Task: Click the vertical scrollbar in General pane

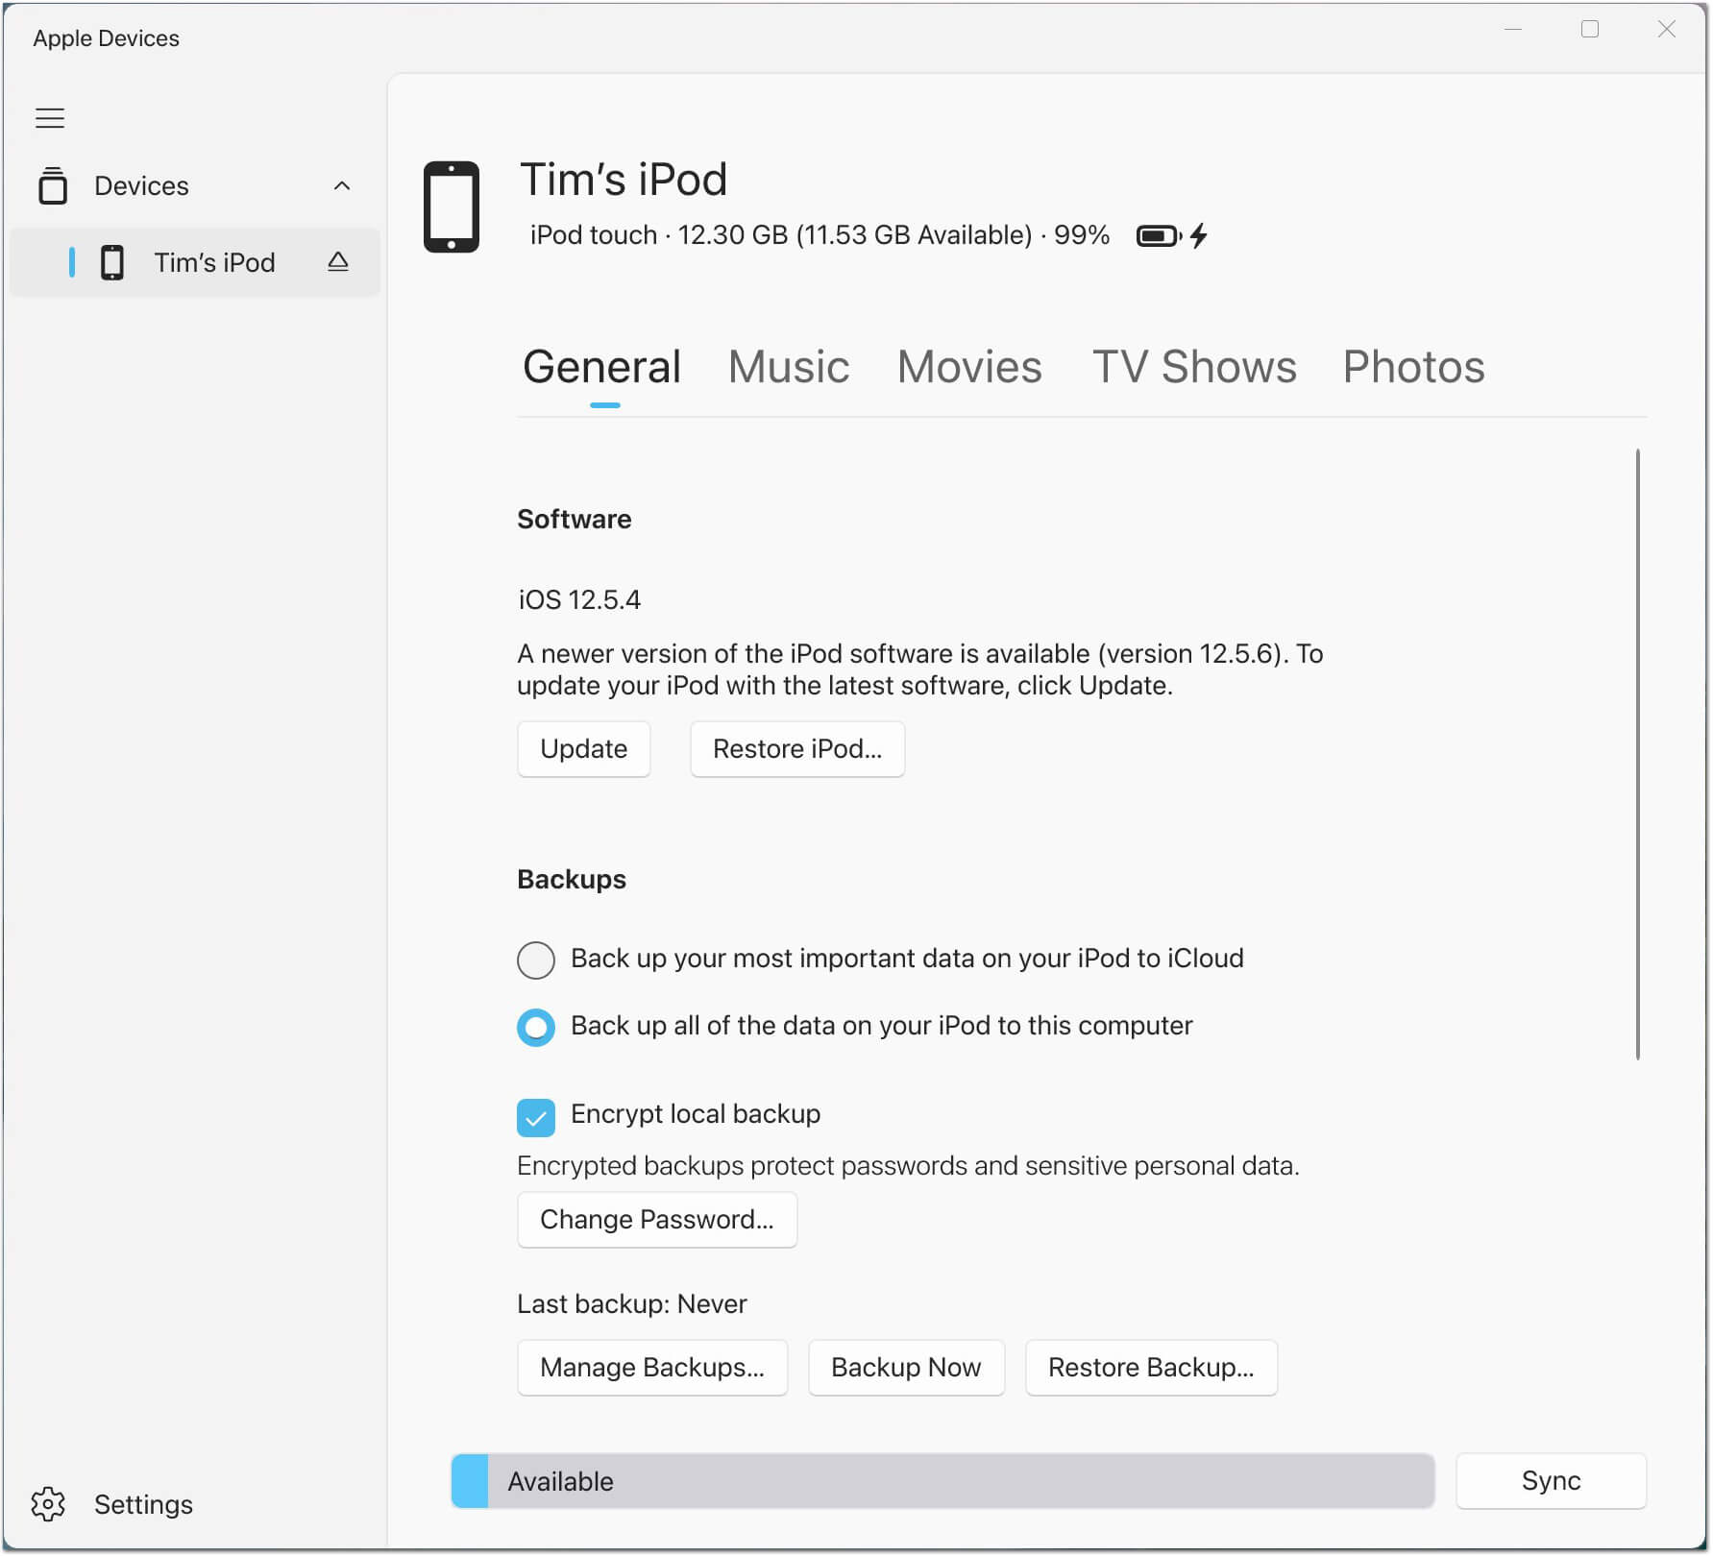Action: (x=1638, y=754)
